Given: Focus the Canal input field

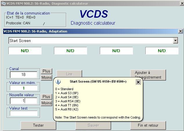Looking at the screenshot, I should coord(24,75).
